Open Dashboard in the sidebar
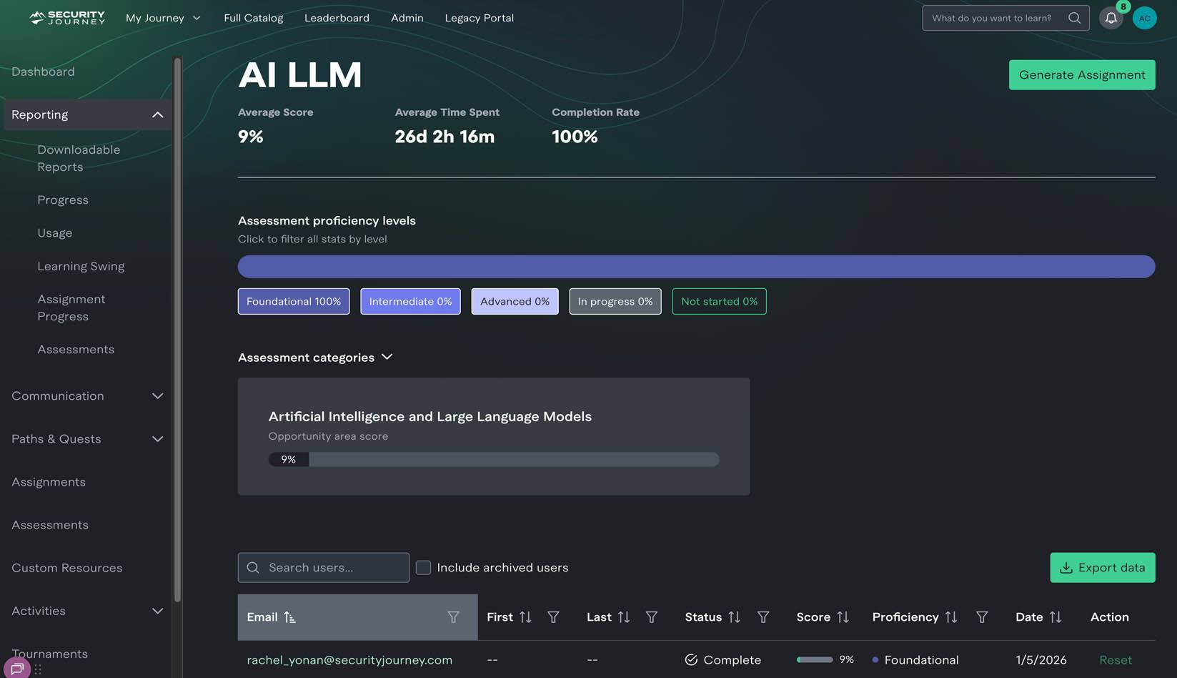This screenshot has height=678, width=1177. [x=43, y=72]
